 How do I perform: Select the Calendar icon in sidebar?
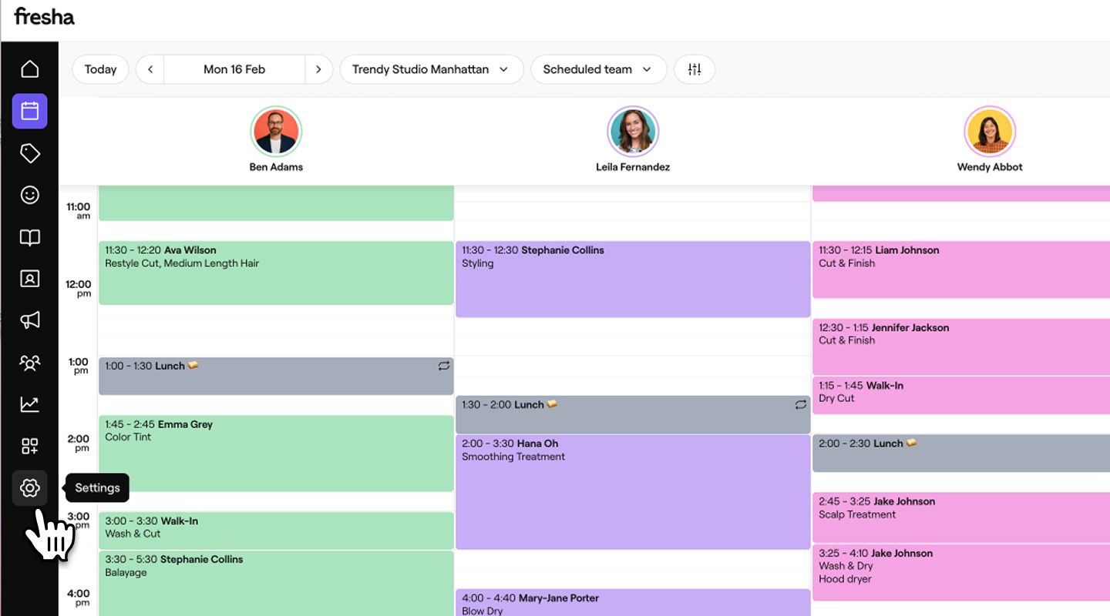point(29,111)
